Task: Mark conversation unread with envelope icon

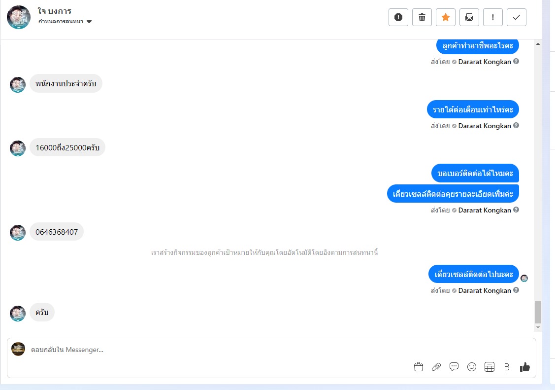Action: tap(469, 17)
